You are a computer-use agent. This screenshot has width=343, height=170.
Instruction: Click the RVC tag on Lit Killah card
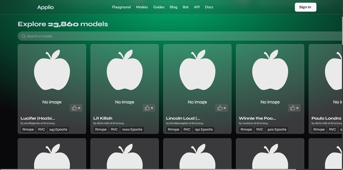114,129
